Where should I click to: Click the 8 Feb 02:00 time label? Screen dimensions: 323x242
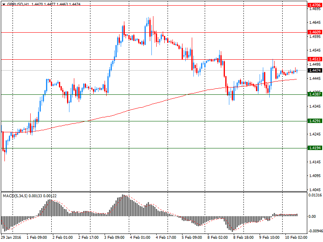218,238
